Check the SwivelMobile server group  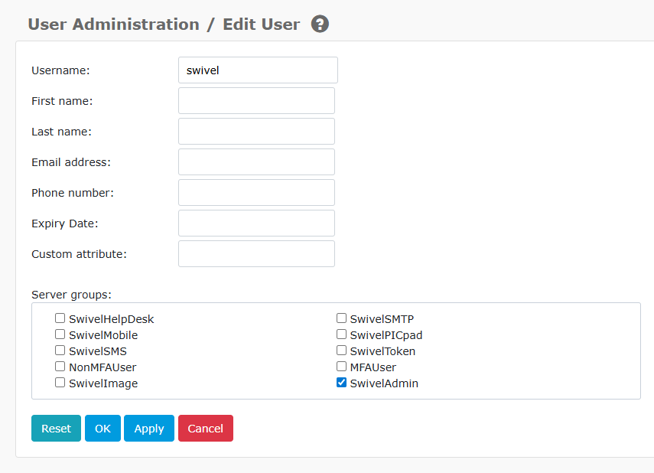click(x=60, y=334)
